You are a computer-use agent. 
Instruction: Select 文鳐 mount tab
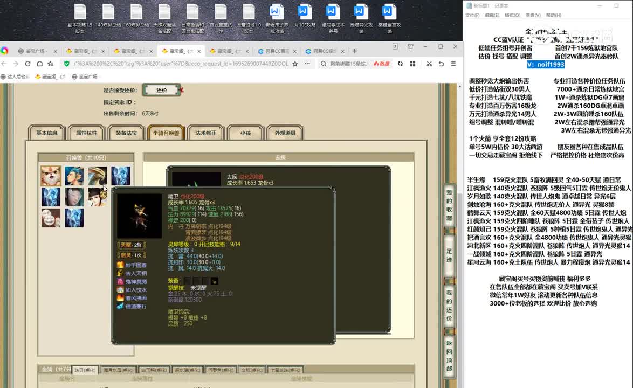[x=252, y=370]
